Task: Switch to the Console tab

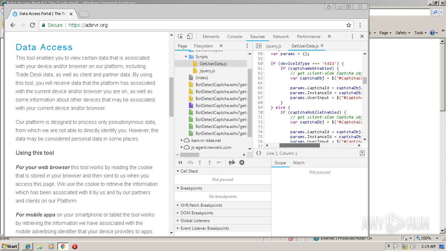Action: point(235,37)
